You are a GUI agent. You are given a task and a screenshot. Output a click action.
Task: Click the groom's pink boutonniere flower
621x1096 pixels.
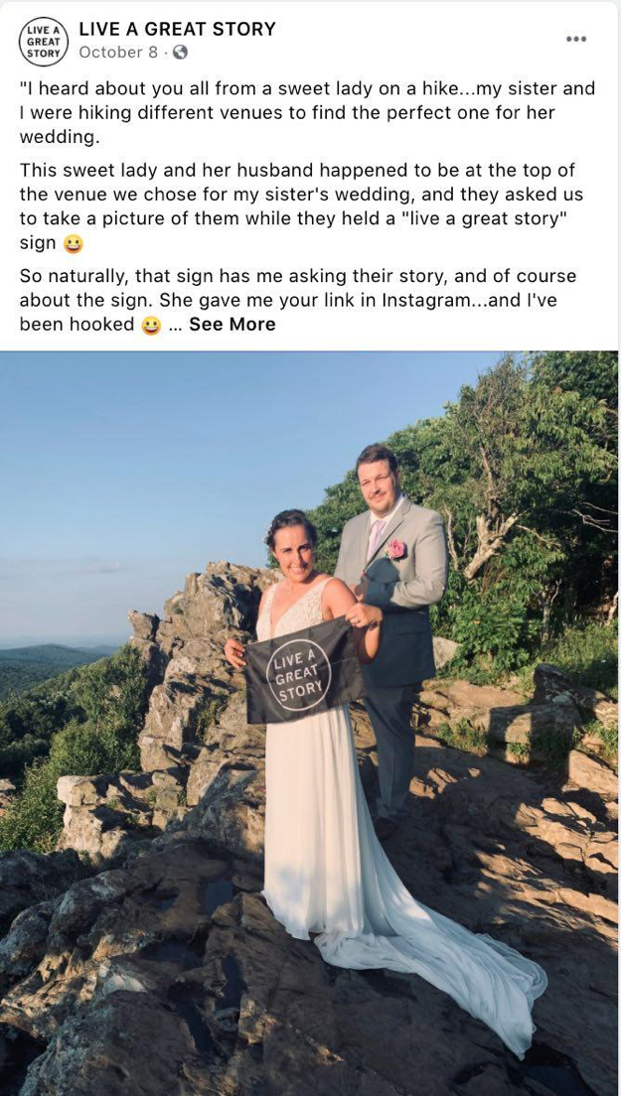click(x=396, y=549)
